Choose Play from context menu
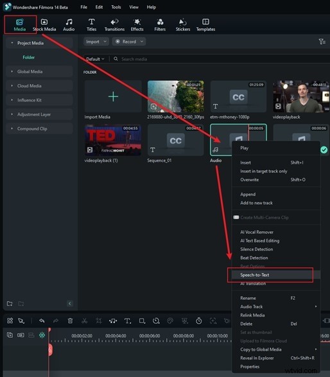The image size is (330, 377). point(276,148)
